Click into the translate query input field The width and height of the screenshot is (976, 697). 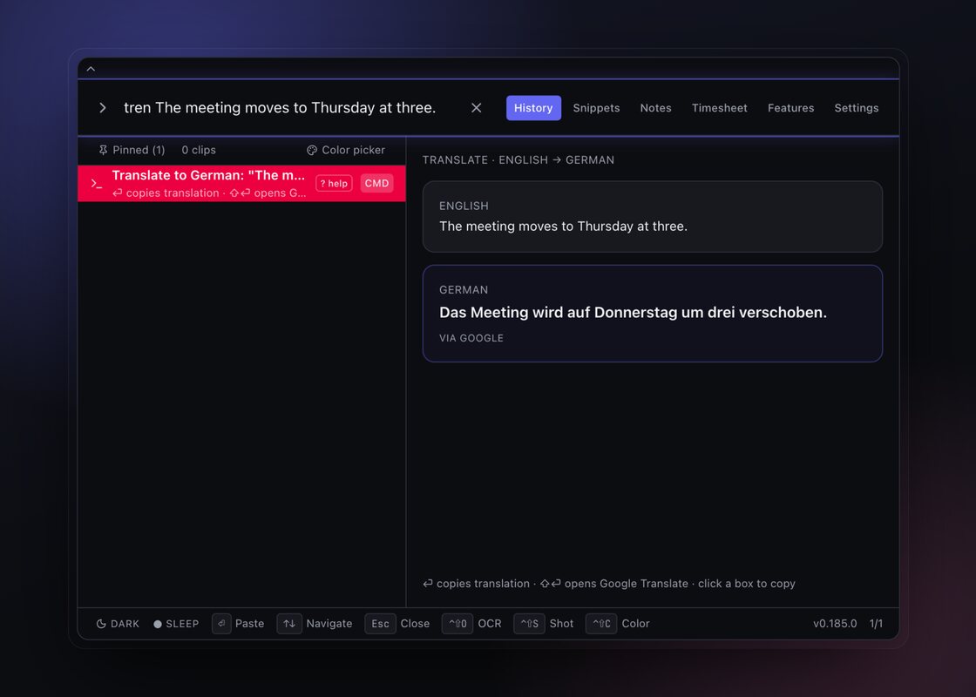[x=280, y=108]
